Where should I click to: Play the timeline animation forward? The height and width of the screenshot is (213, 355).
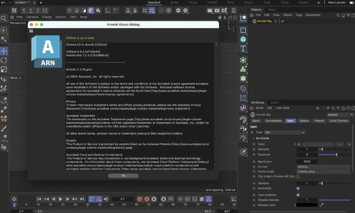(60, 199)
